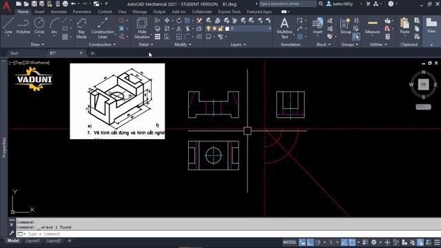Activate the Ray Mode tool

81,28
